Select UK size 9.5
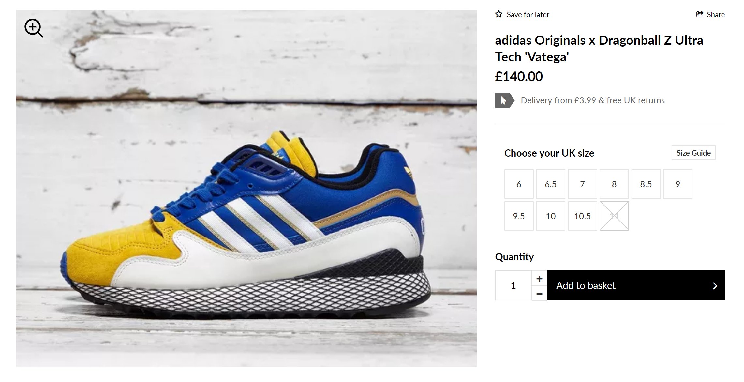 [x=519, y=216]
